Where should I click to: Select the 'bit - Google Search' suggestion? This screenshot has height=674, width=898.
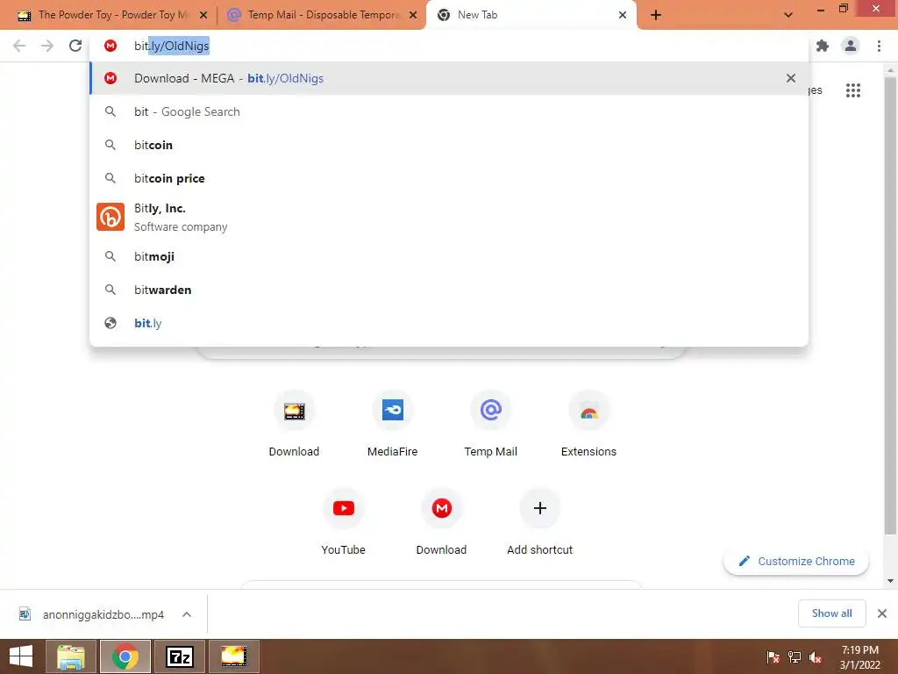coord(449,111)
